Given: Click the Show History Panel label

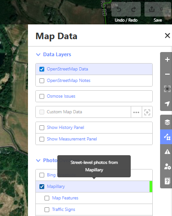Looking at the screenshot, I should 66,128.
